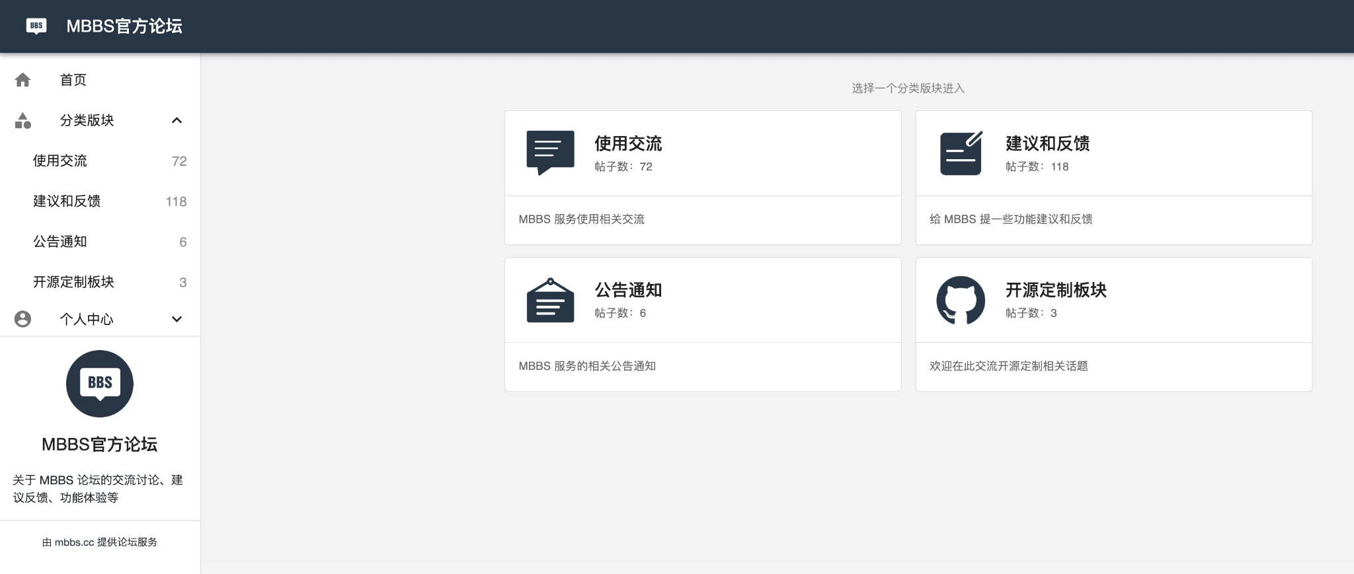Viewport: 1354px width, 574px height.
Task: Select 建议和反馈 in sidebar list
Action: tap(67, 201)
